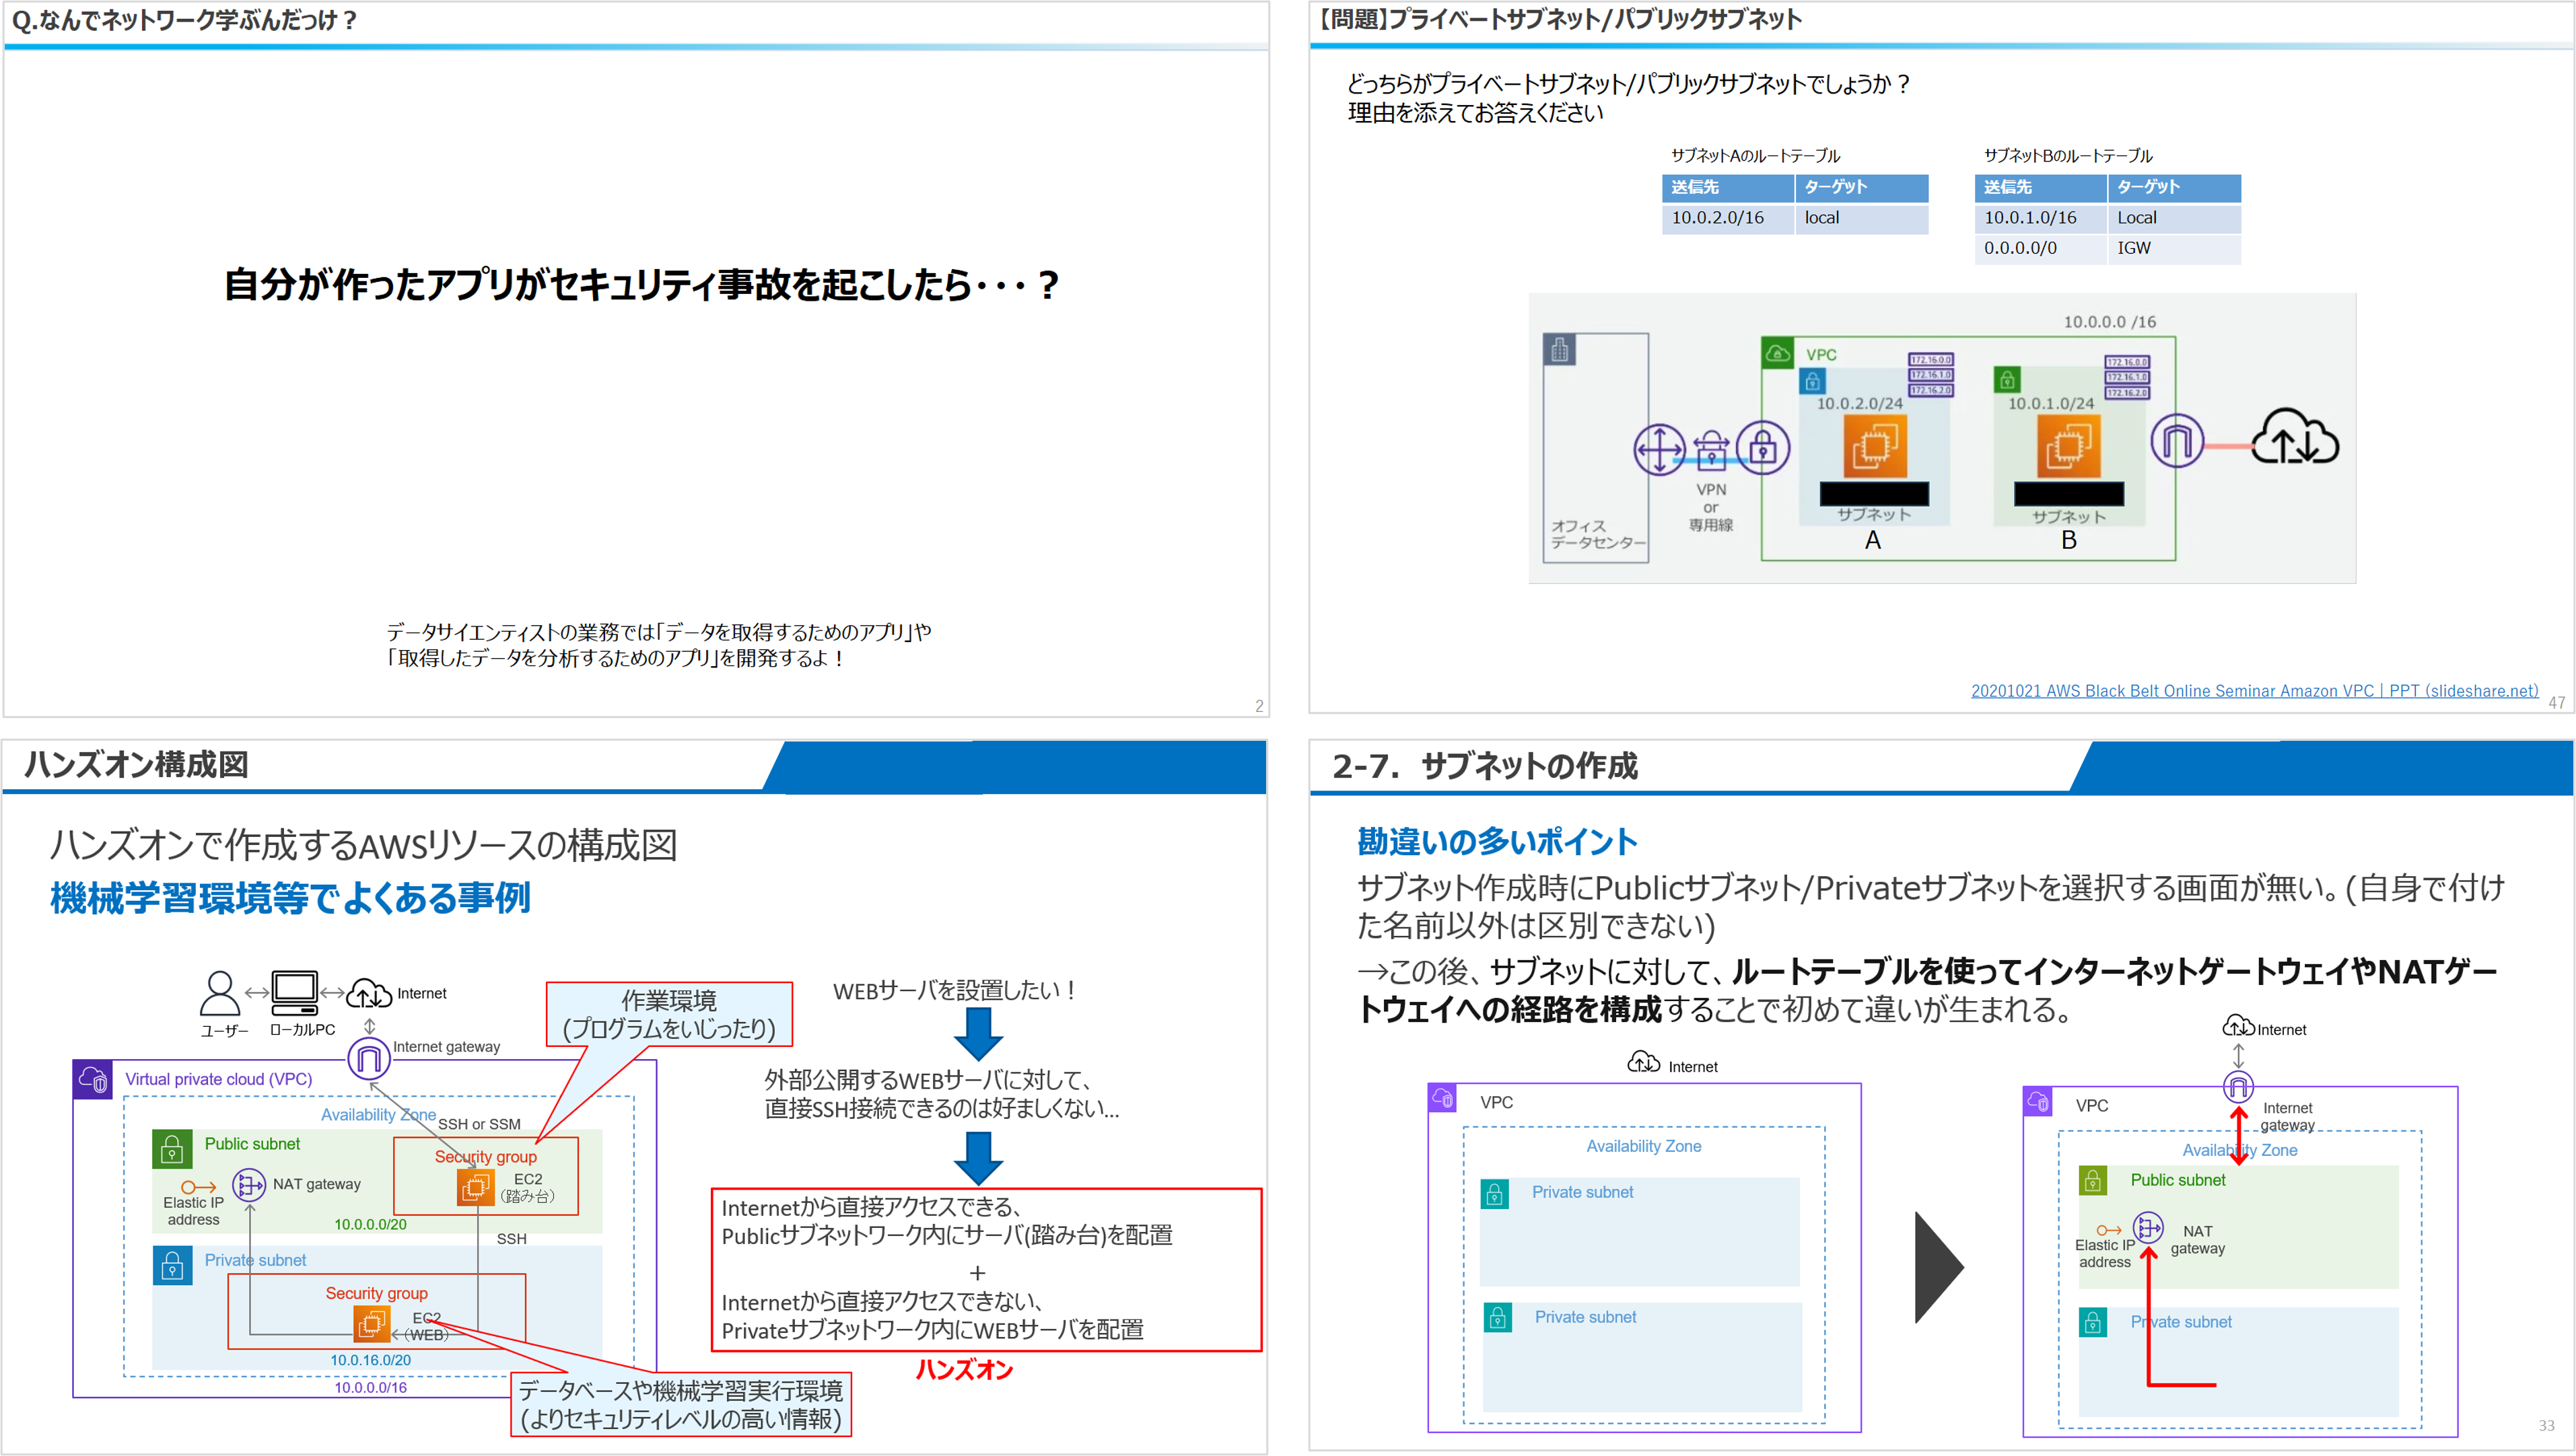Click the office data center building icon
The height and width of the screenshot is (1456, 2576).
pyautogui.click(x=1560, y=350)
